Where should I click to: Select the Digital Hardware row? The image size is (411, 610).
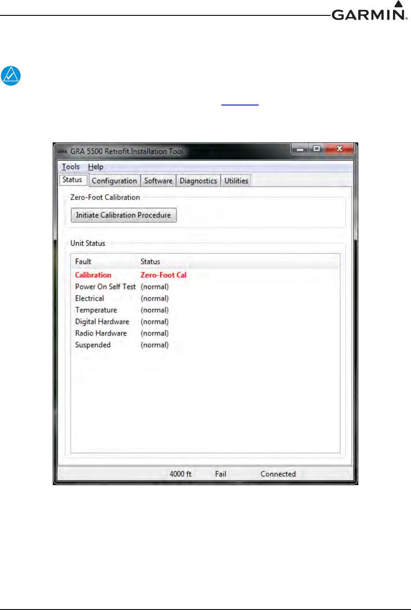pos(205,322)
